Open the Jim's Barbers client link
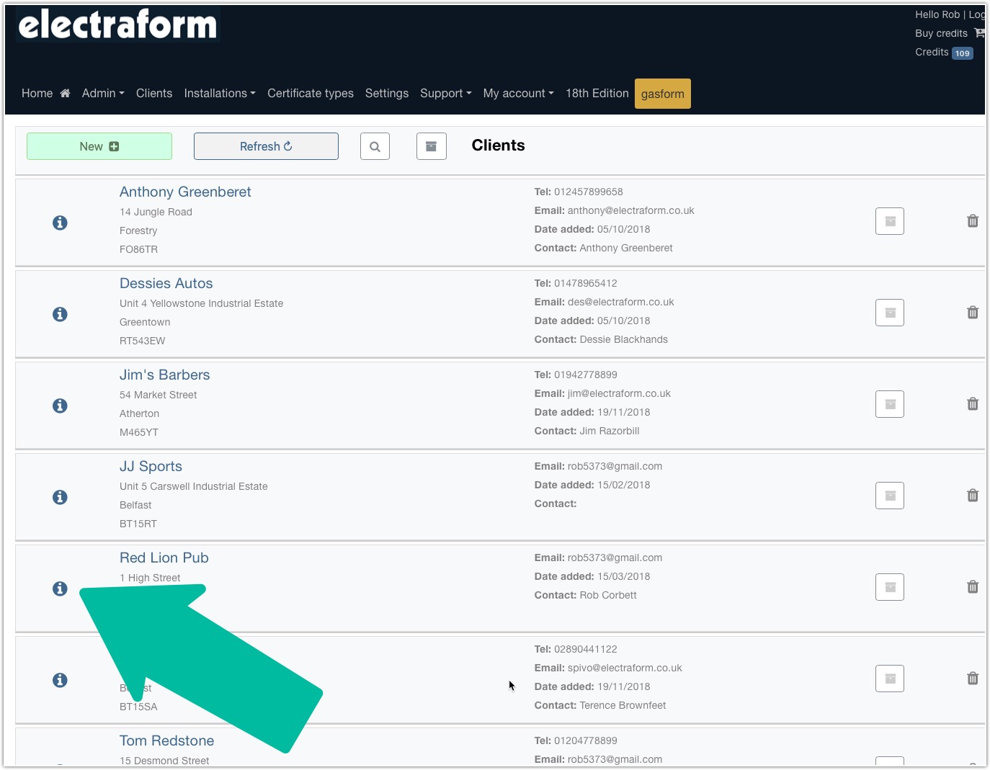This screenshot has width=990, height=770. tap(165, 375)
